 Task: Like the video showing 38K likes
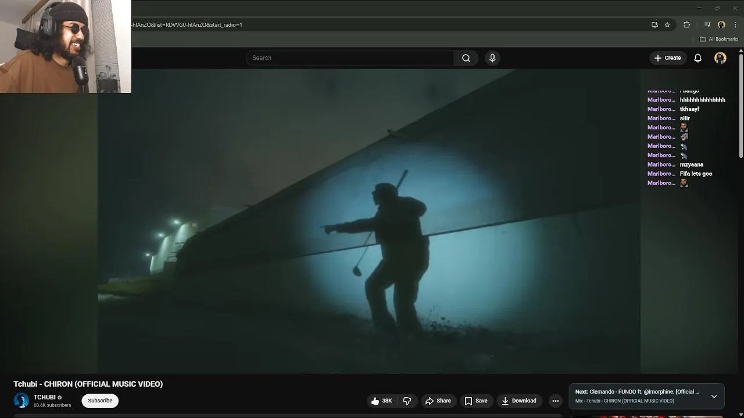click(x=382, y=401)
